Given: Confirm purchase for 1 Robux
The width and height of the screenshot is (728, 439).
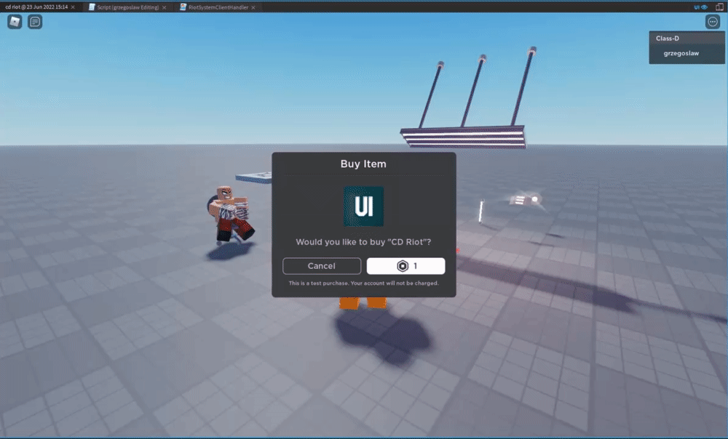Looking at the screenshot, I should pos(405,266).
